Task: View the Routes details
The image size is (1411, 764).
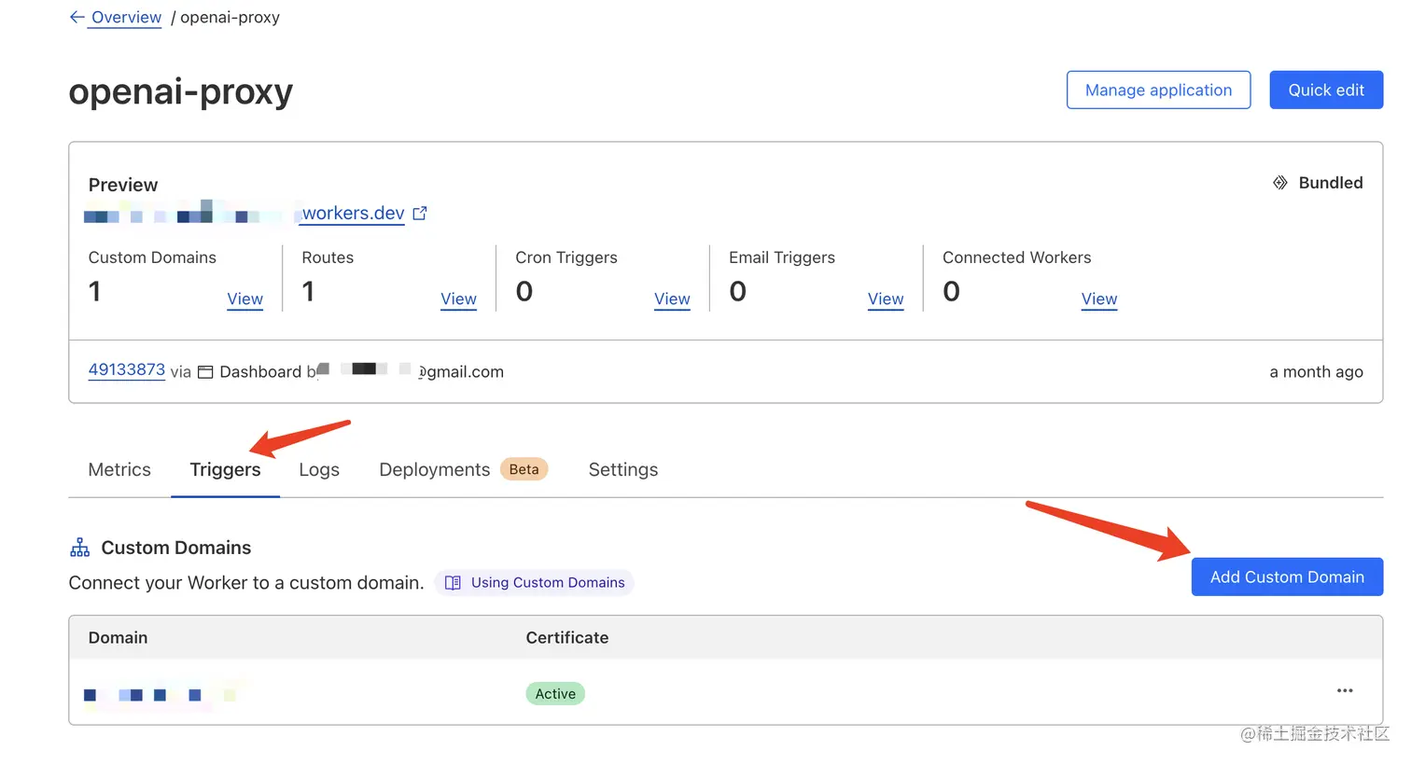Action: click(458, 299)
